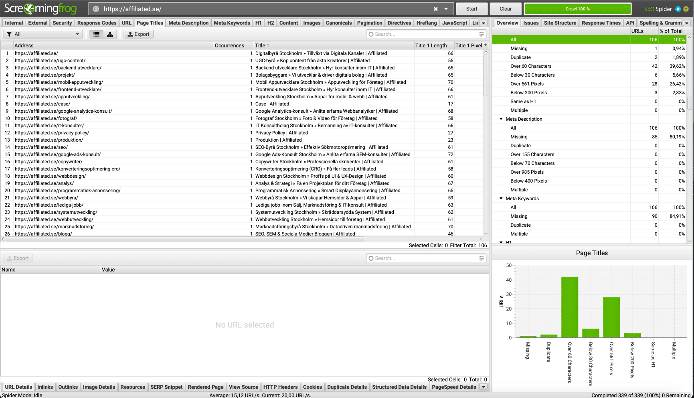This screenshot has width=694, height=398.
Task: Open HTTP Headers tab
Action: click(x=280, y=387)
